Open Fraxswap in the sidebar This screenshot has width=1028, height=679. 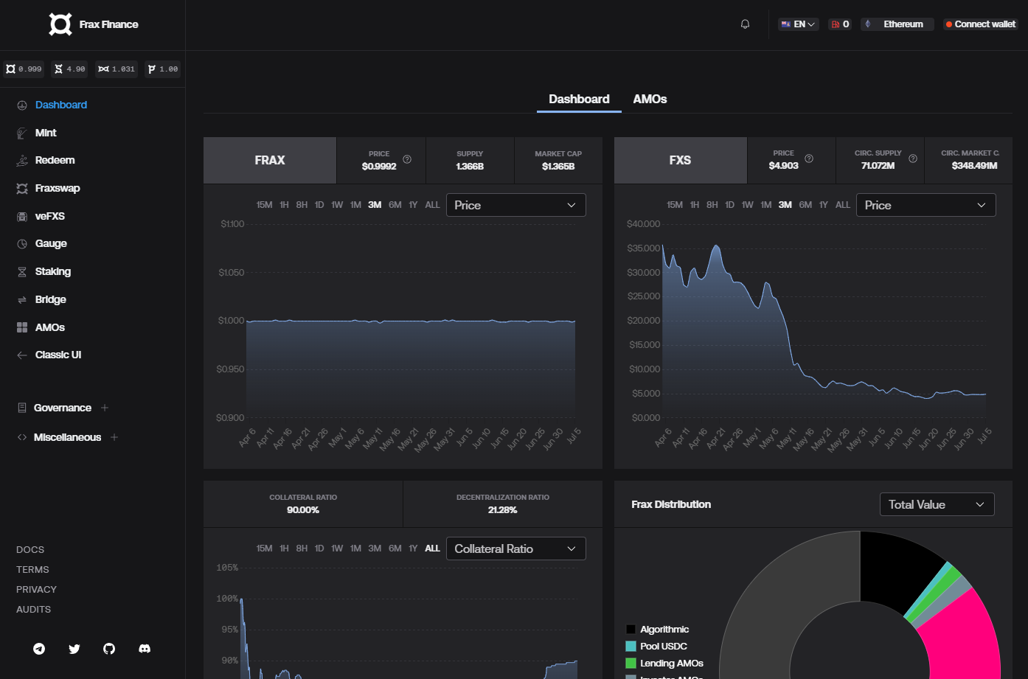pos(58,188)
